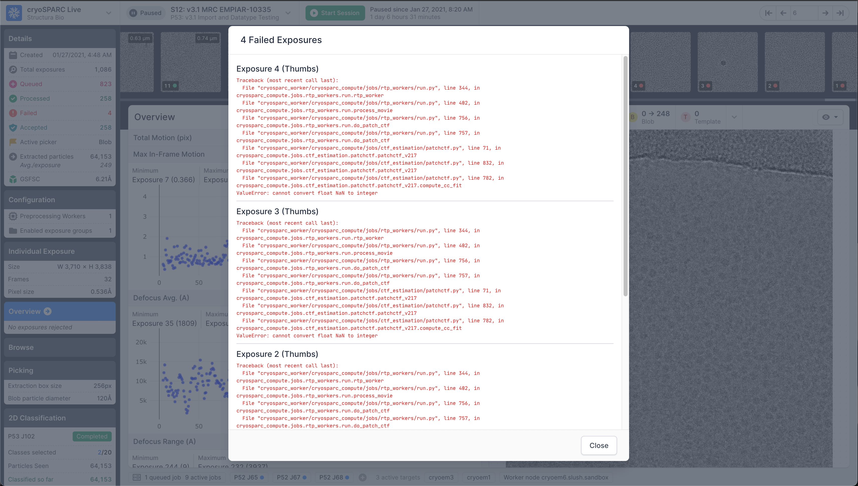
Task: Click the Exposure 35 (1809) minimum value
Action: point(164,323)
